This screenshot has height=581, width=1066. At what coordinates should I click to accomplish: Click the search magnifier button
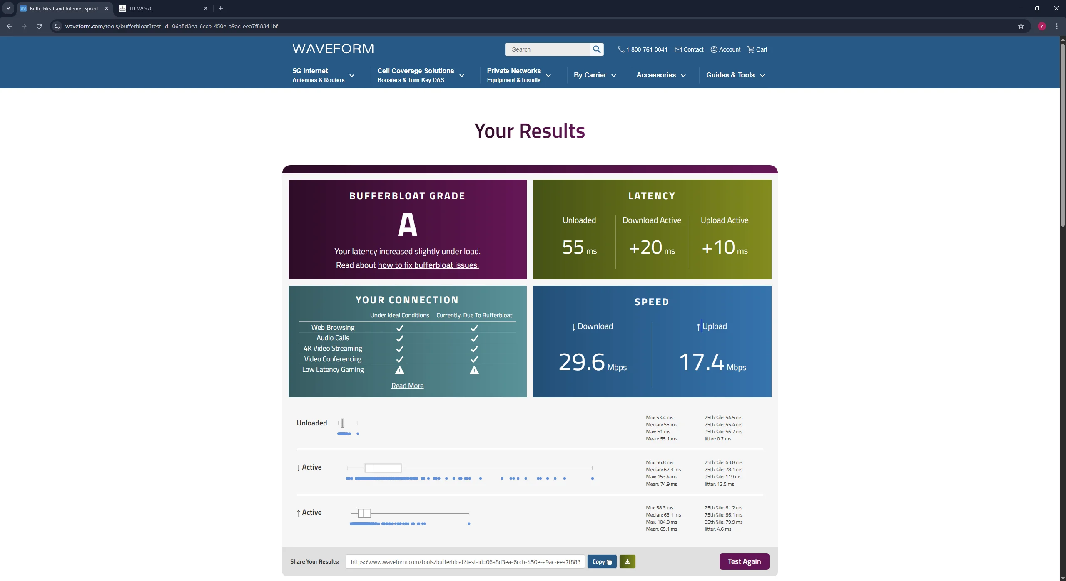point(597,49)
